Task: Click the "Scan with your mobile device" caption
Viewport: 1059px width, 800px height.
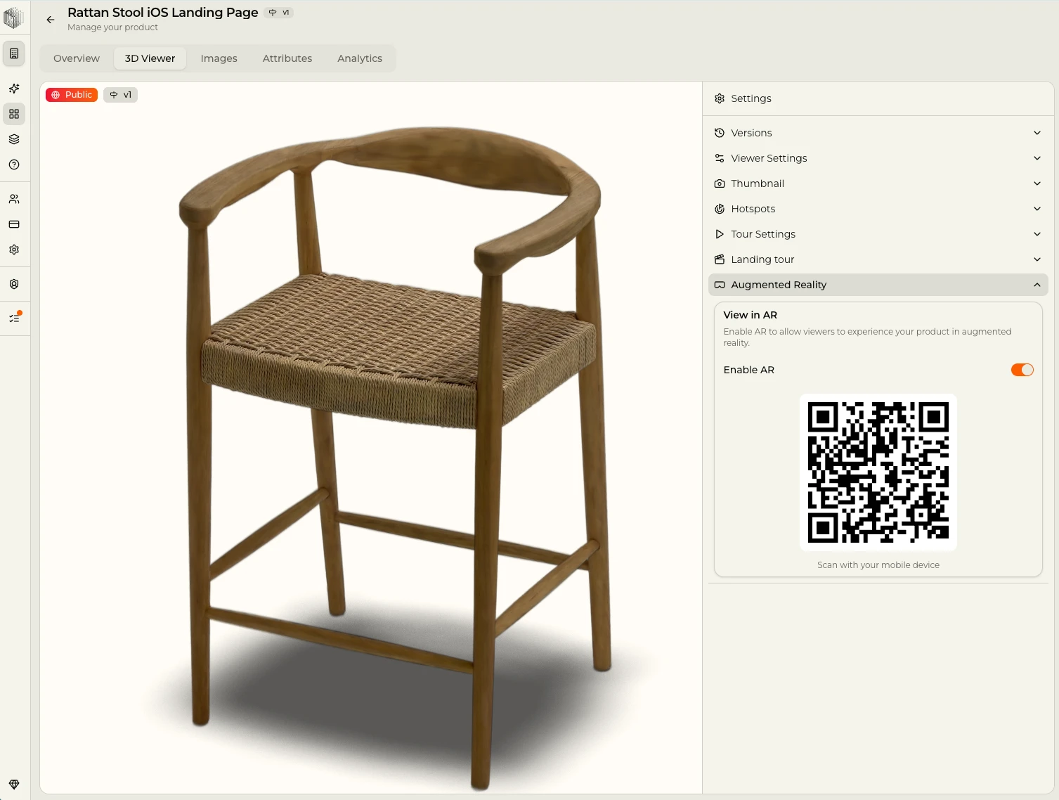Action: pyautogui.click(x=878, y=565)
